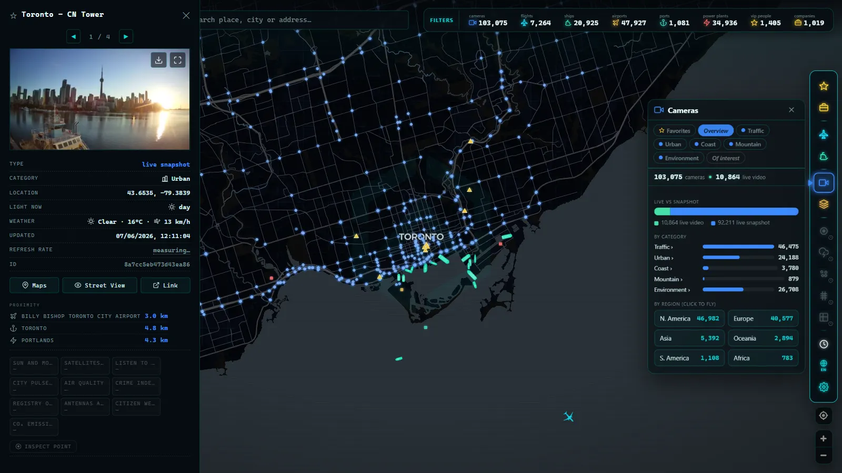The width and height of the screenshot is (842, 473).
Task: Open Street View for this camera
Action: click(x=99, y=285)
